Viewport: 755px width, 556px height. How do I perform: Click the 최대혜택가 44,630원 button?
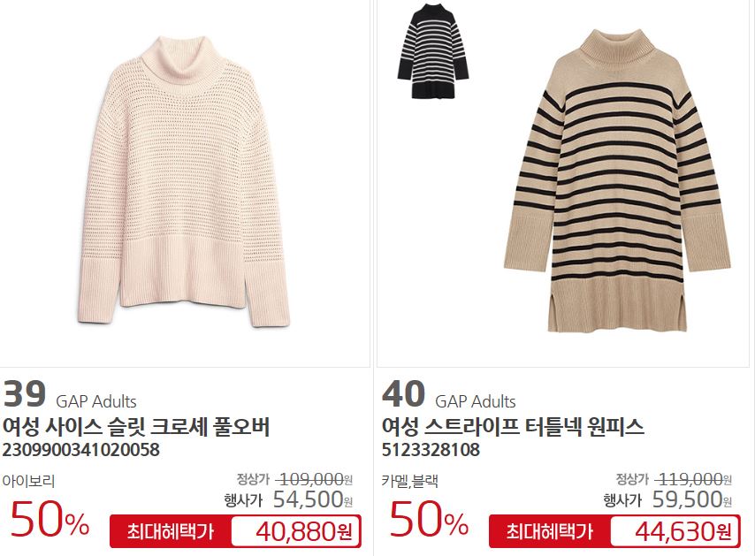(615, 531)
